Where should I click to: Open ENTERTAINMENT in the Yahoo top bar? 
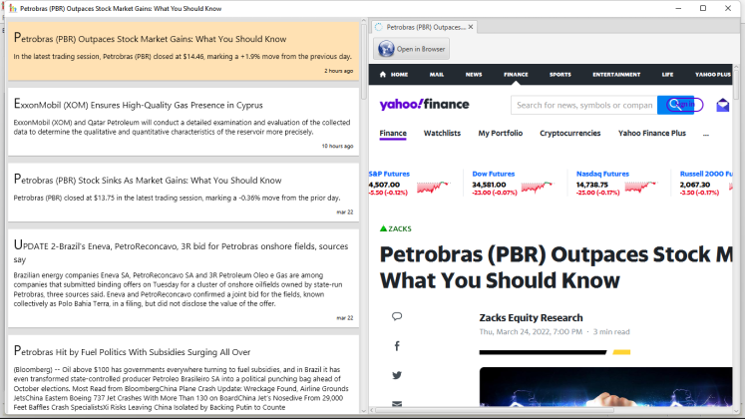(x=616, y=74)
